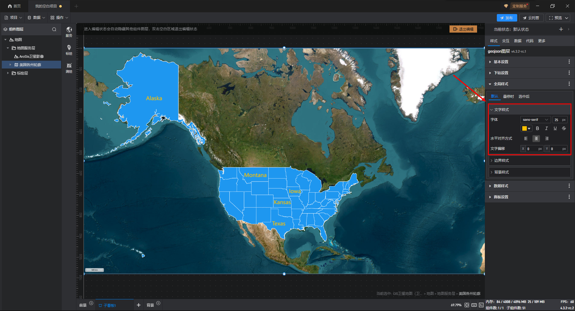
Task: Edit the text offset Y field
Action: click(556, 149)
